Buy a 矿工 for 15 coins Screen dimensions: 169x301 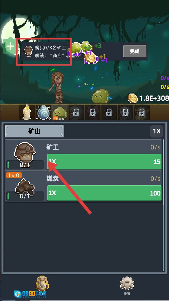pyautogui.click(x=104, y=162)
